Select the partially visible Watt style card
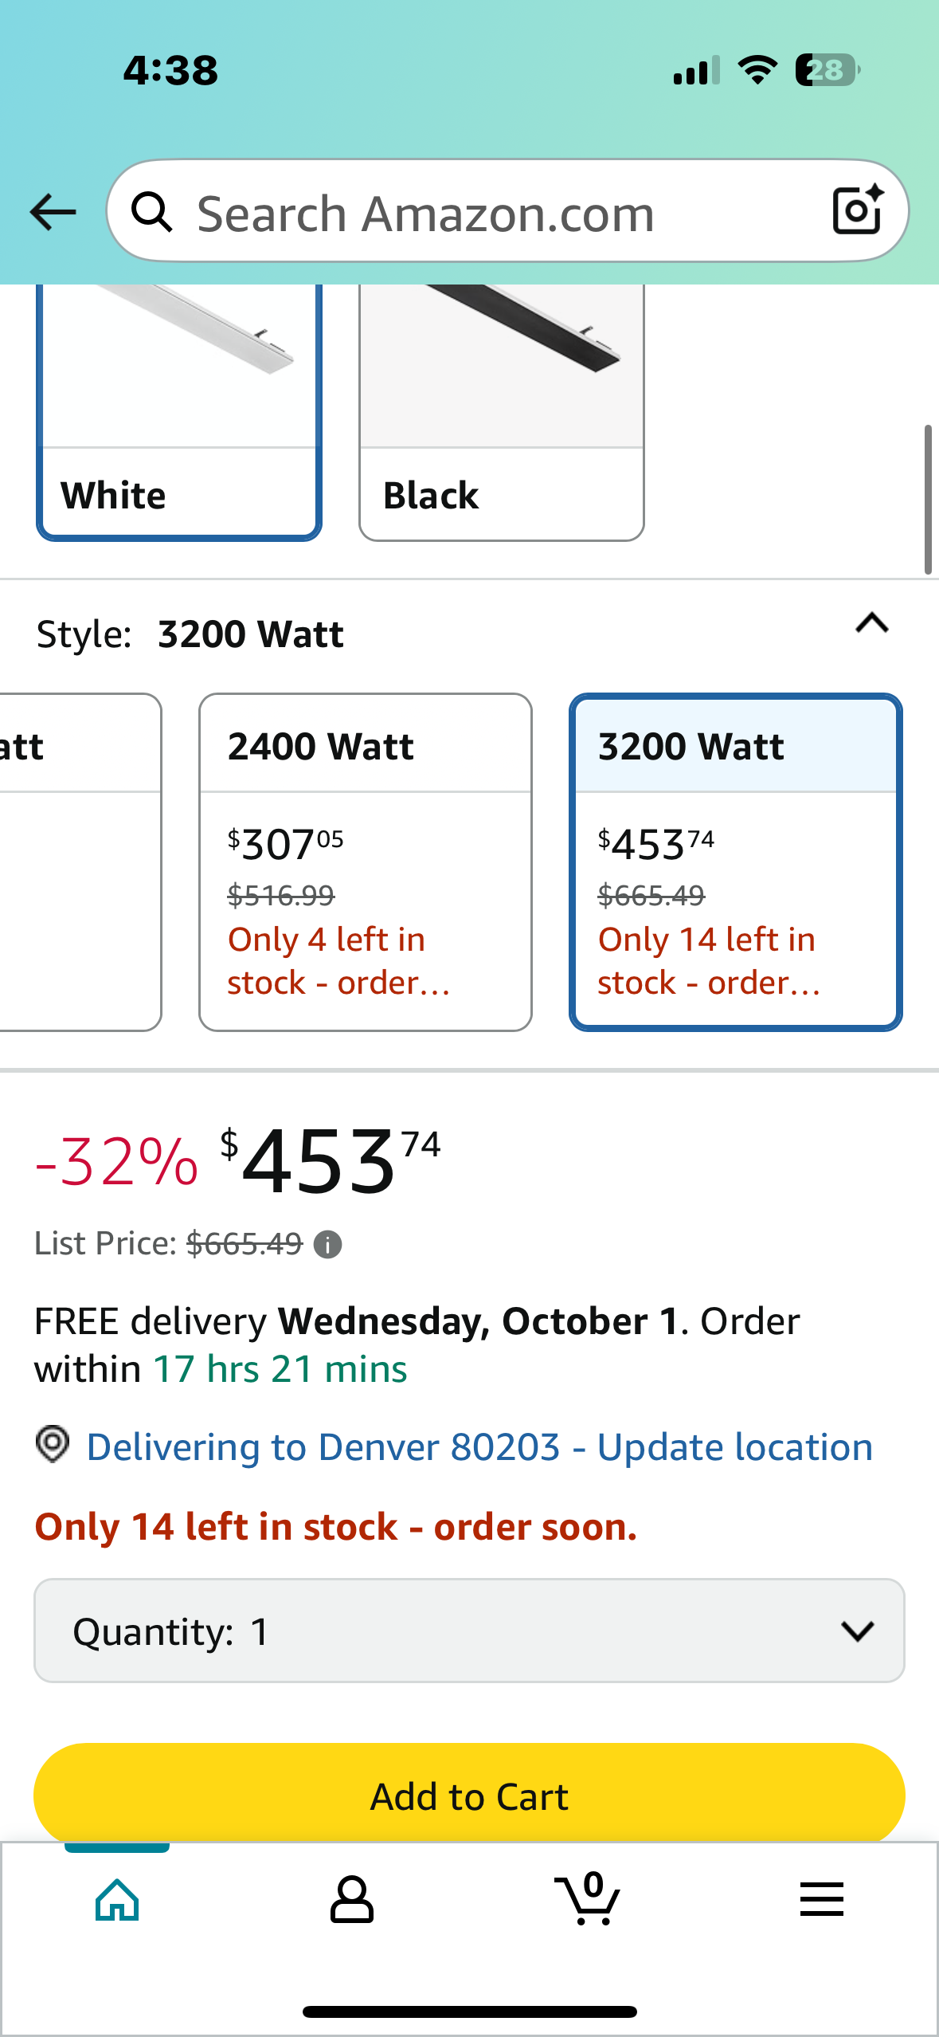 coord(80,862)
